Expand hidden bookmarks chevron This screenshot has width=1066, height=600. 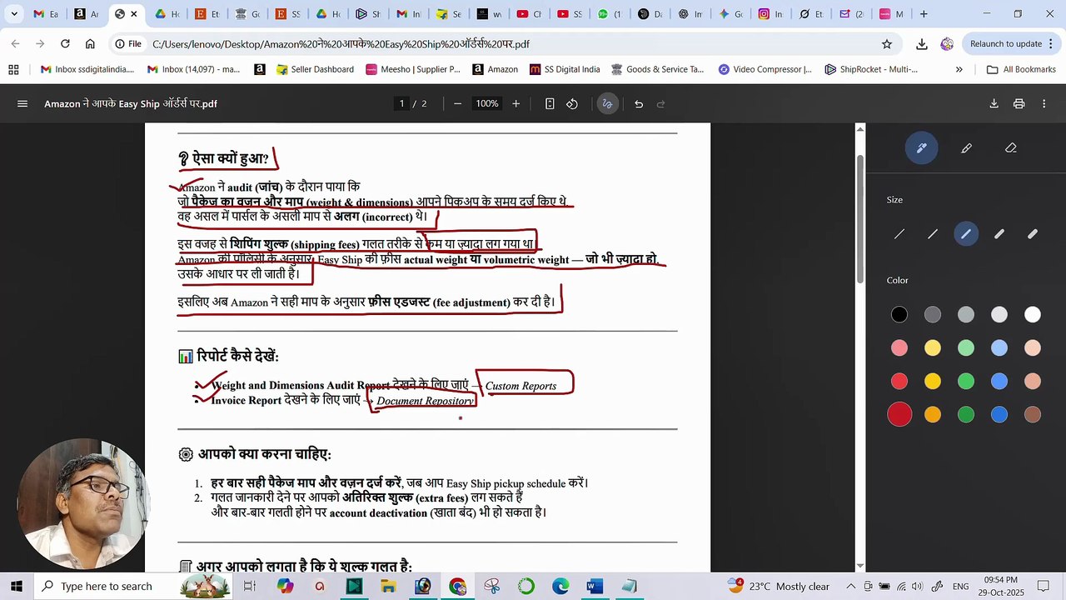tap(959, 70)
